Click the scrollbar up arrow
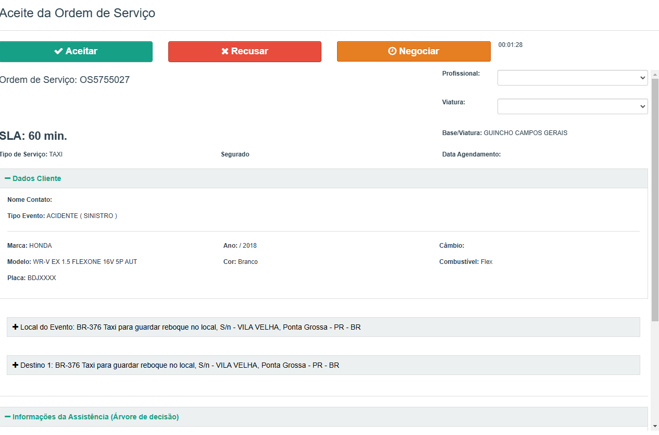The width and height of the screenshot is (659, 435). pos(655,74)
